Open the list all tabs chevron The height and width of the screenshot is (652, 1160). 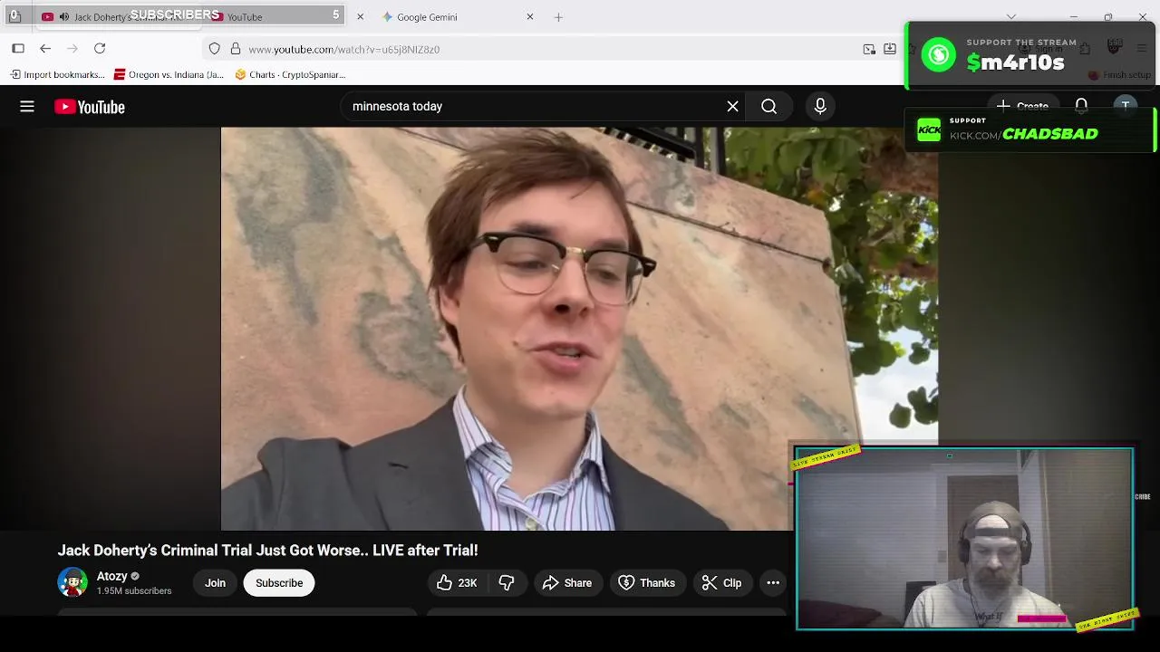pyautogui.click(x=1011, y=16)
